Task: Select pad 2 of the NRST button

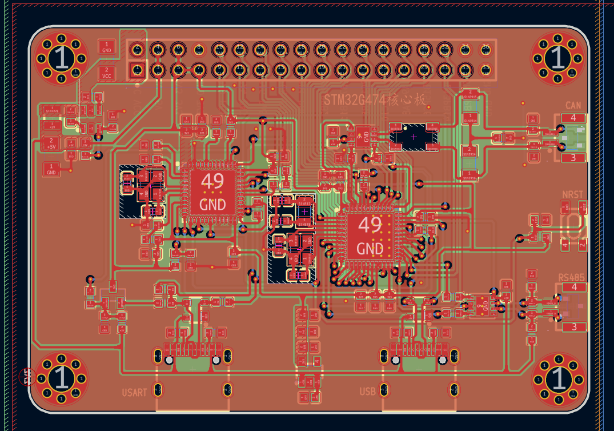Action: pos(582,245)
